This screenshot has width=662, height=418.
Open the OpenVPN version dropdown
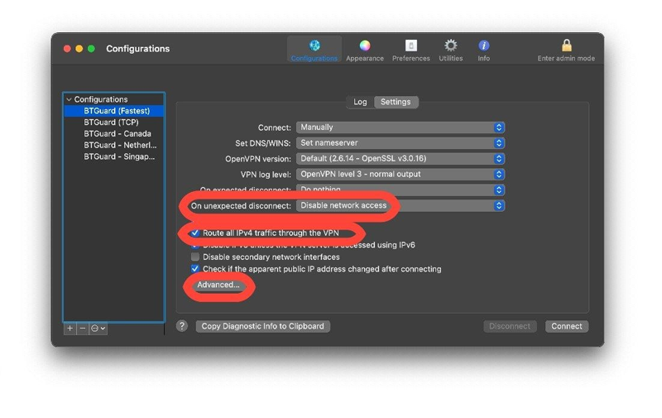(x=401, y=159)
